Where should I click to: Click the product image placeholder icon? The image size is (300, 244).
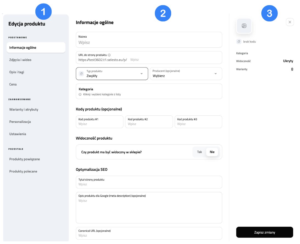[x=244, y=26]
